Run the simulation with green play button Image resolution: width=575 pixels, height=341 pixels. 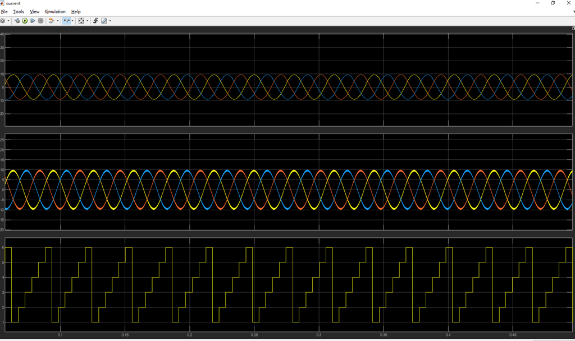click(x=25, y=21)
